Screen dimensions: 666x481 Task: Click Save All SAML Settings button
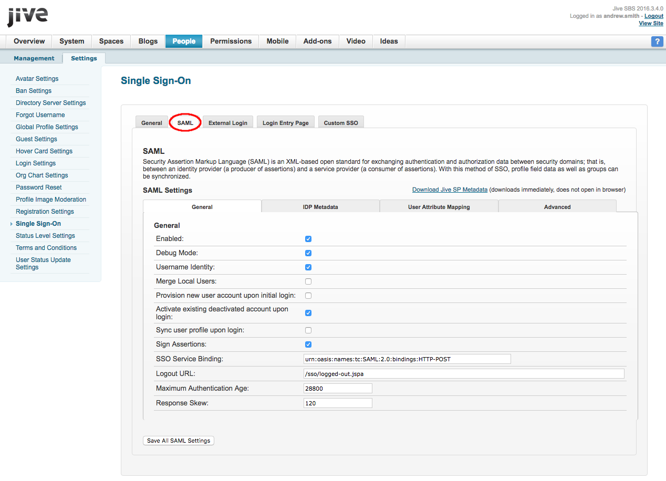[179, 441]
